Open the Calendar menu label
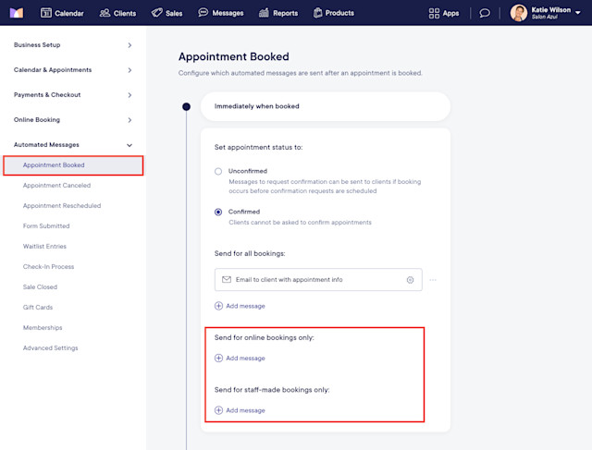Screen dimensions: 592x450 pyautogui.click(x=69, y=13)
